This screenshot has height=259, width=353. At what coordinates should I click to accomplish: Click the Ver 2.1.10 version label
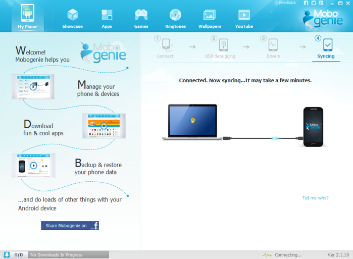(338, 255)
